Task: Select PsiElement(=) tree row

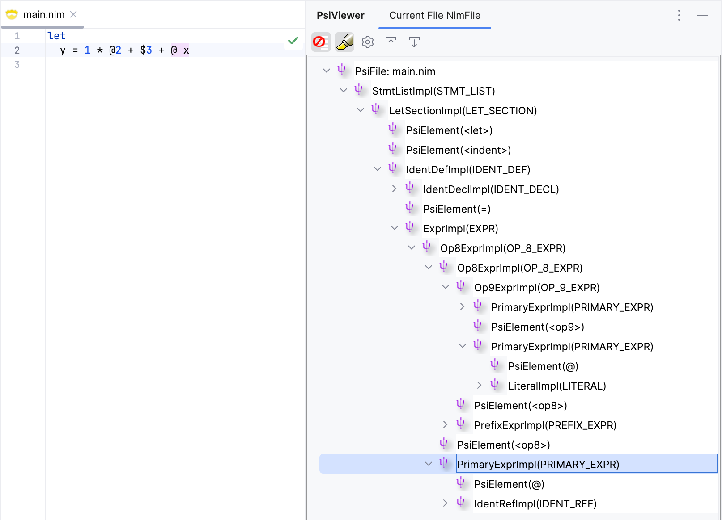Action: (457, 209)
